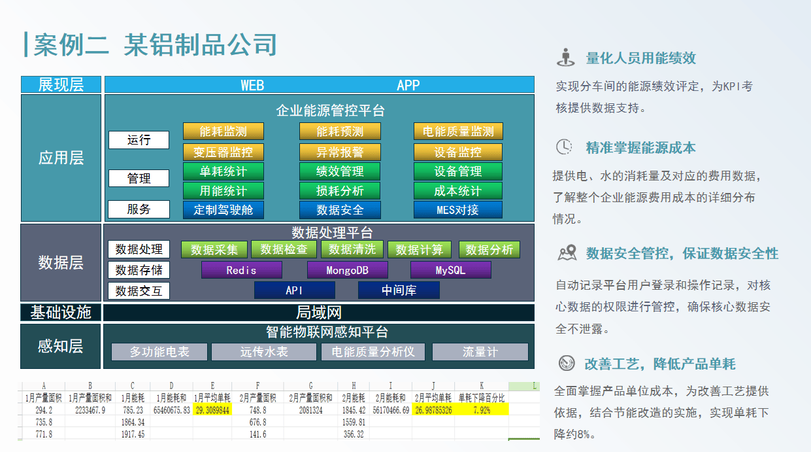Select the 能耗预测 block
Screen dimensions: 811x452
pos(340,131)
